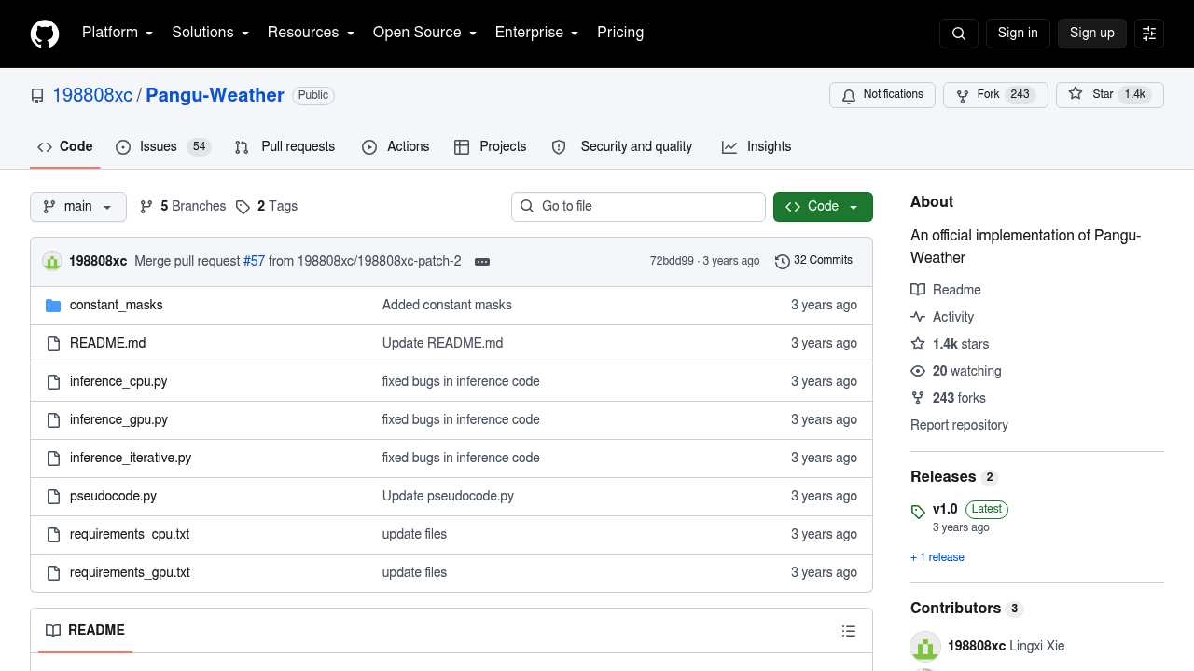Click the search magnifier icon
The height and width of the screenshot is (671, 1194).
point(959,34)
